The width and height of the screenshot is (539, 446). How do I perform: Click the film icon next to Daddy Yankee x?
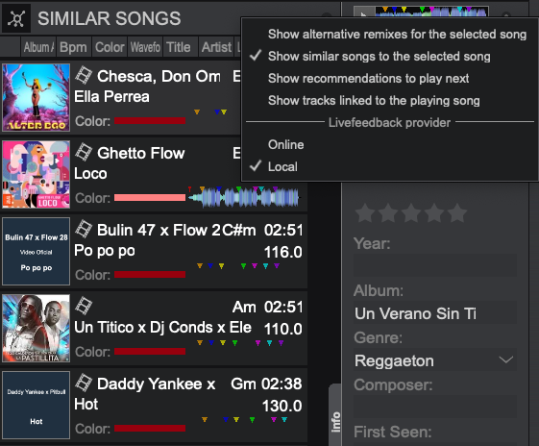click(x=84, y=383)
